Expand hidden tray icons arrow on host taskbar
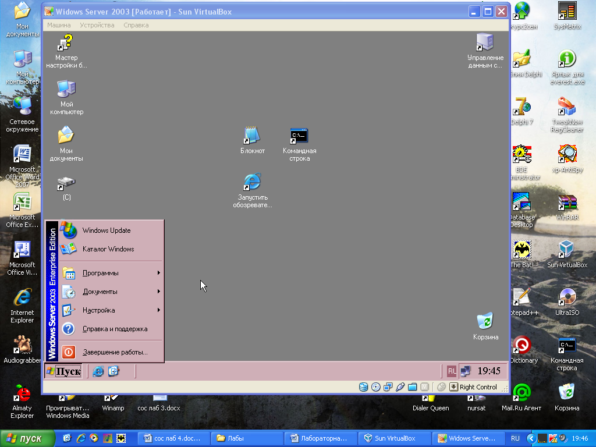 [531, 438]
